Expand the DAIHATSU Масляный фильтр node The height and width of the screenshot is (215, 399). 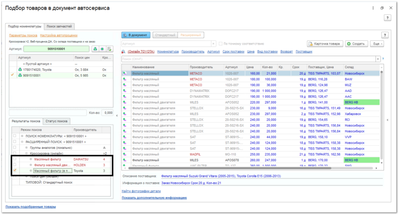pyautogui.click(x=31, y=159)
